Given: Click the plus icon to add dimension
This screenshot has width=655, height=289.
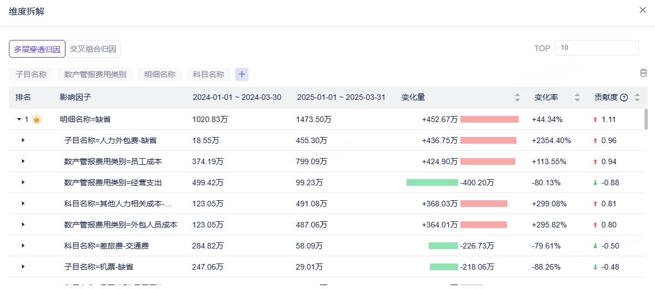Looking at the screenshot, I should [x=242, y=74].
